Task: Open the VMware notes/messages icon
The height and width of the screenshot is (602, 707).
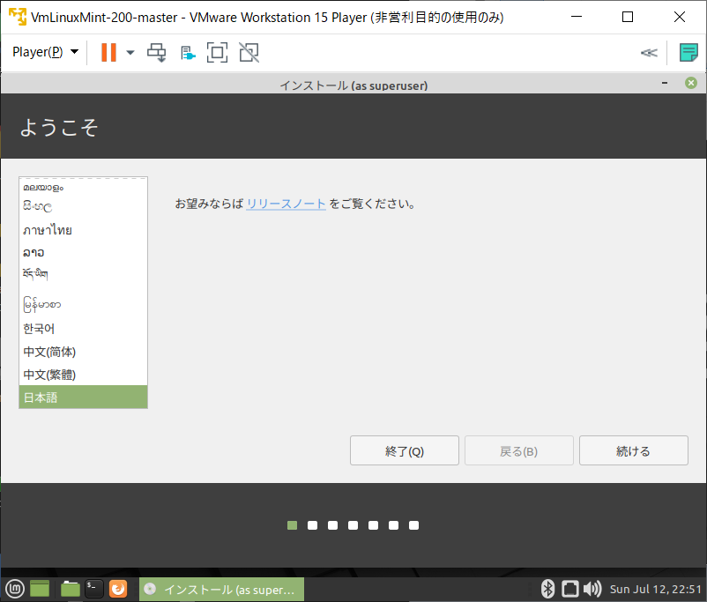Action: (x=688, y=52)
